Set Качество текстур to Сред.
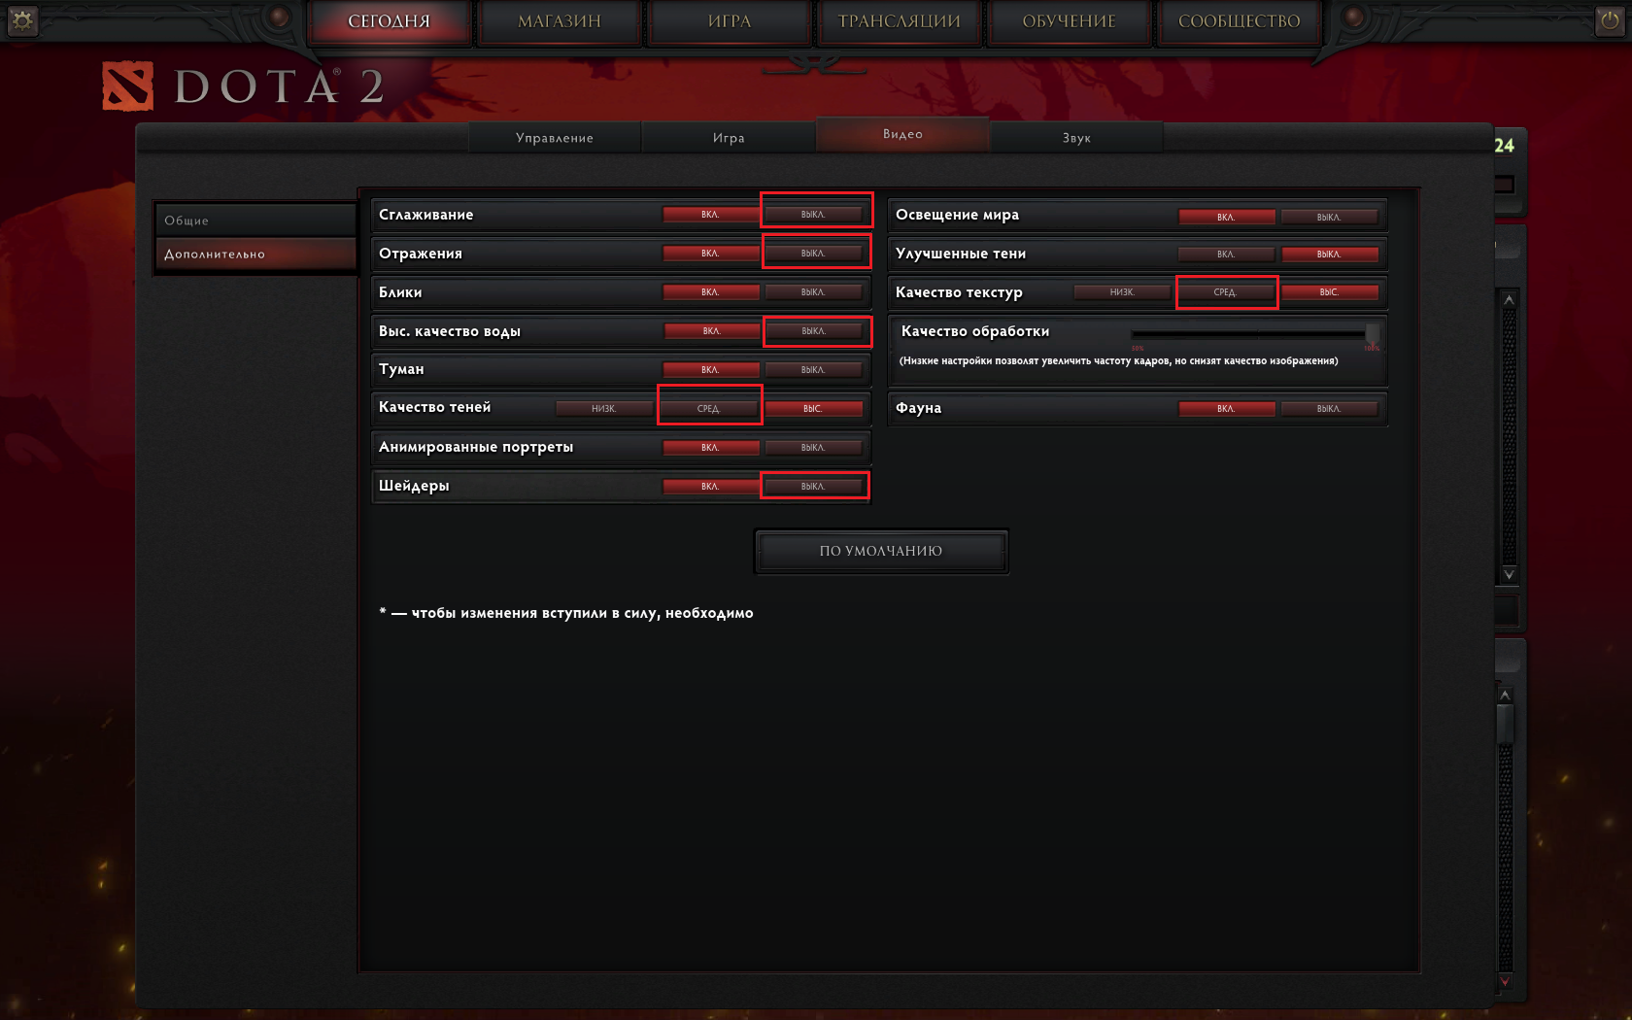This screenshot has width=1632, height=1020. tap(1226, 292)
